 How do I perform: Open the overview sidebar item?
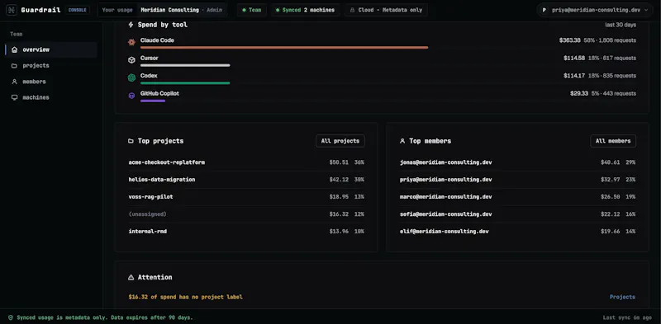click(x=51, y=49)
